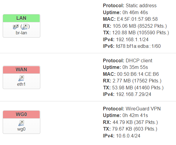
Task: Click WAN MAC address 00:50:B6:14:CE:B6
Action: pos(138,74)
